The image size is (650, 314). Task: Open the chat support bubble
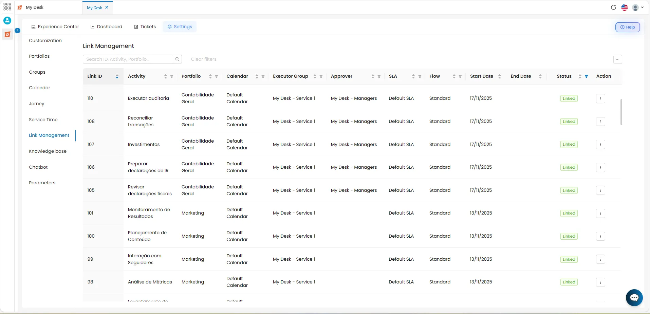[634, 298]
